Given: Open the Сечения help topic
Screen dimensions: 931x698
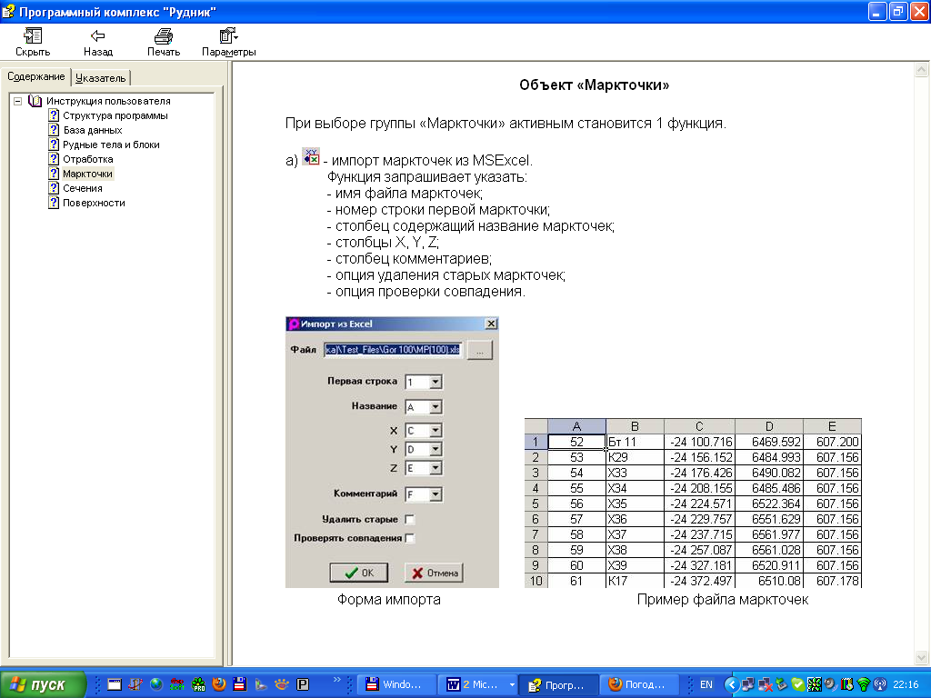Looking at the screenshot, I should pyautogui.click(x=82, y=188).
